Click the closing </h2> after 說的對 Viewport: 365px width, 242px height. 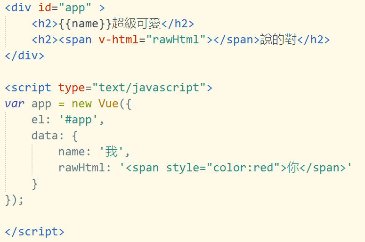click(x=314, y=40)
